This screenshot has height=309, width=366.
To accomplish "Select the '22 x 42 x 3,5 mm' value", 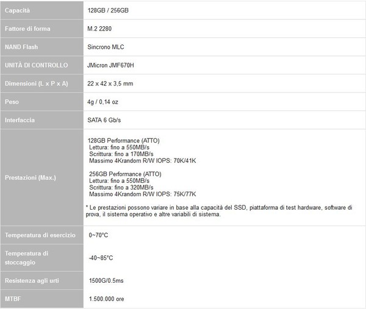I will coord(110,83).
